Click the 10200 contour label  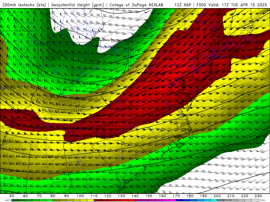[x=90, y=83]
